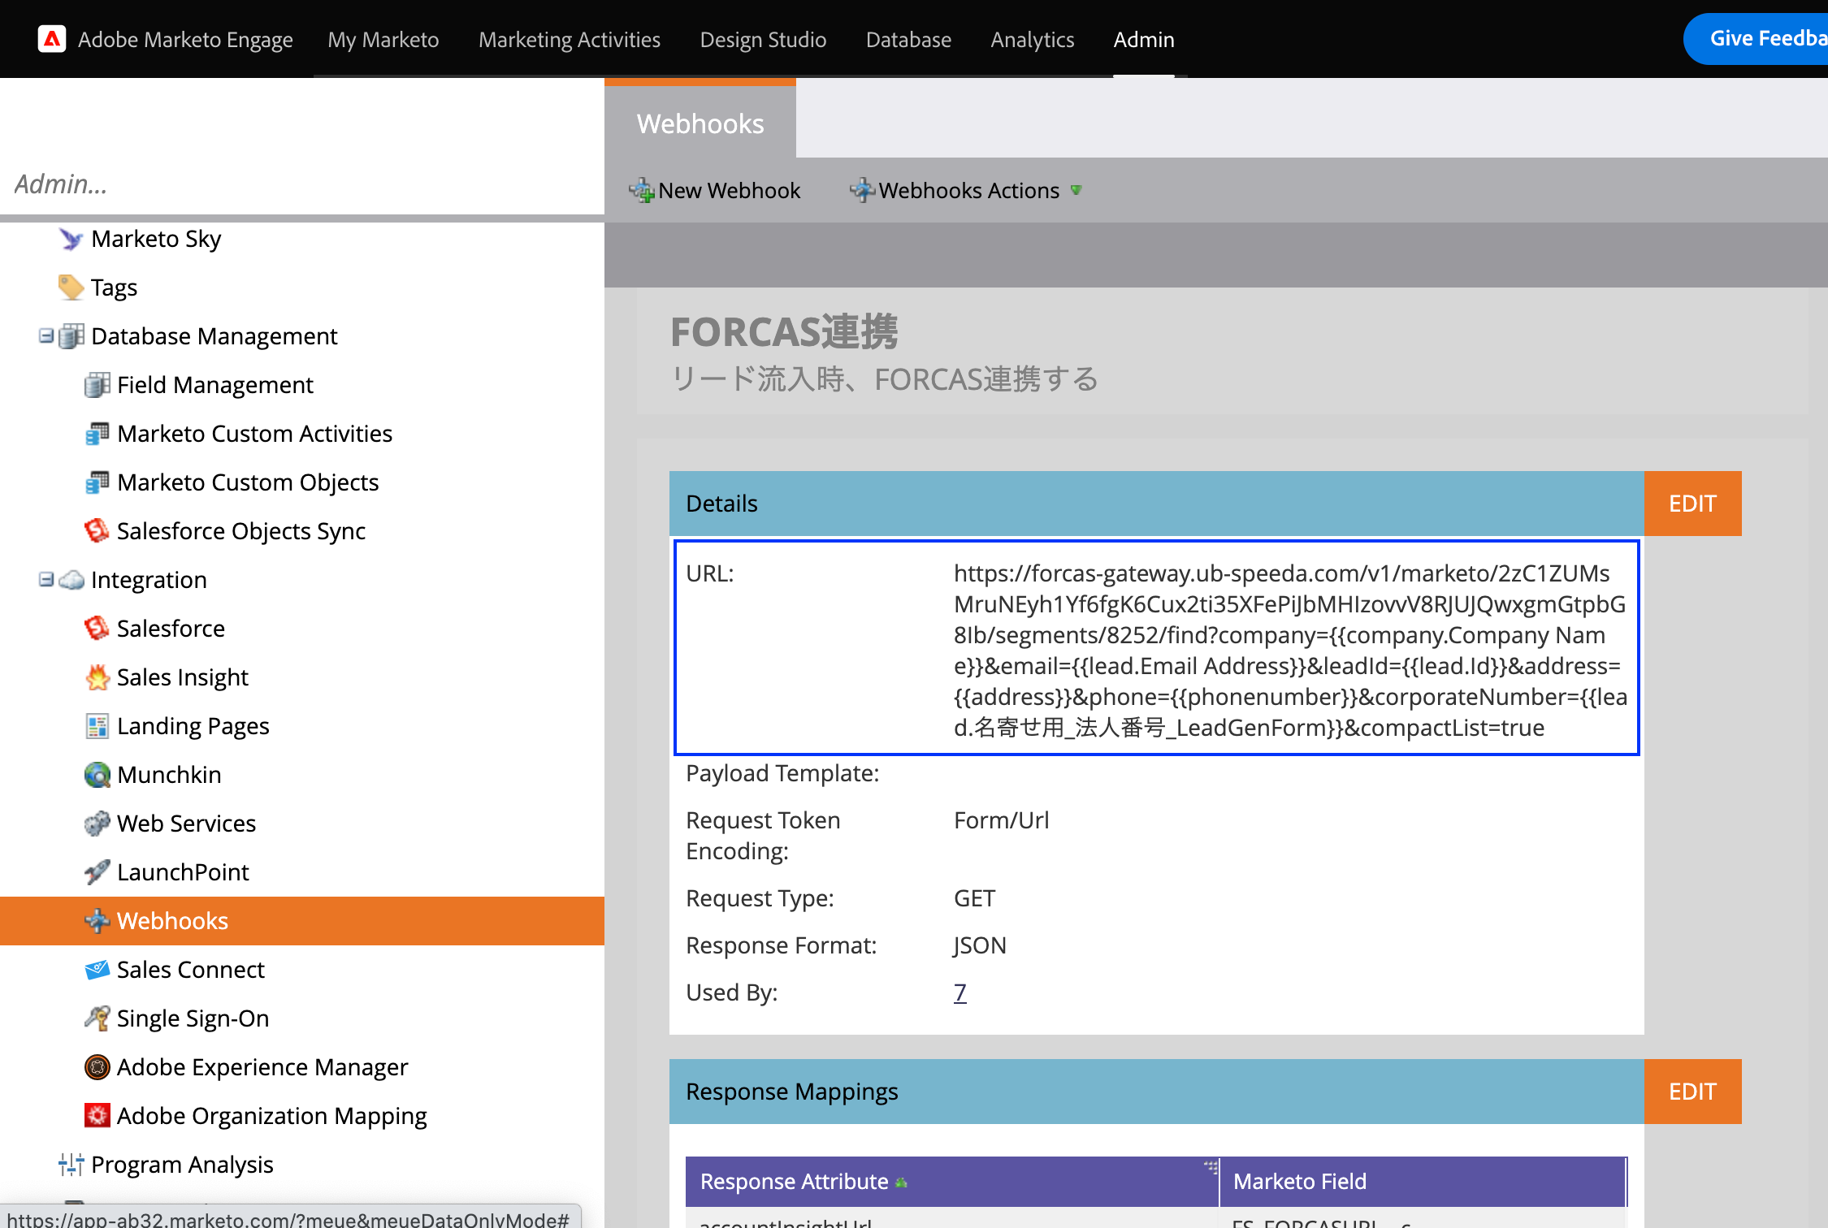The image size is (1828, 1228).
Task: Open the Used By count link
Action: point(959,992)
